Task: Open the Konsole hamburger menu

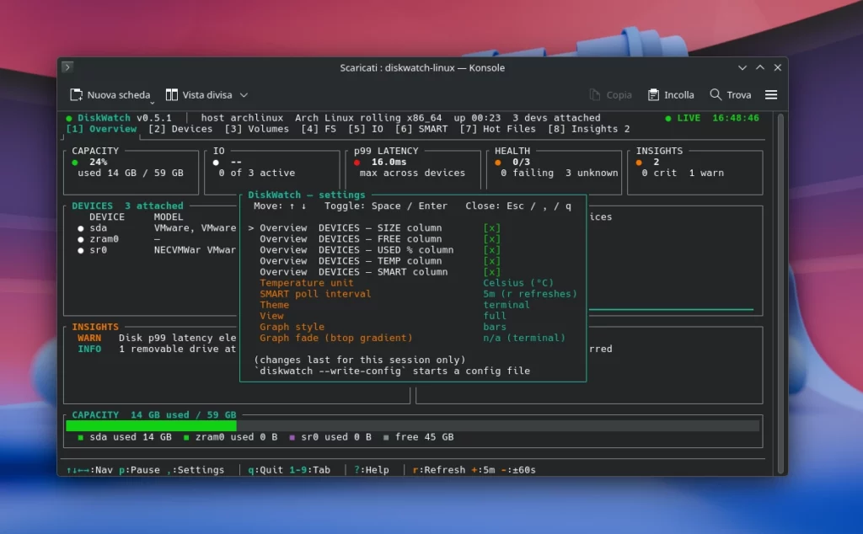Action: tap(771, 94)
